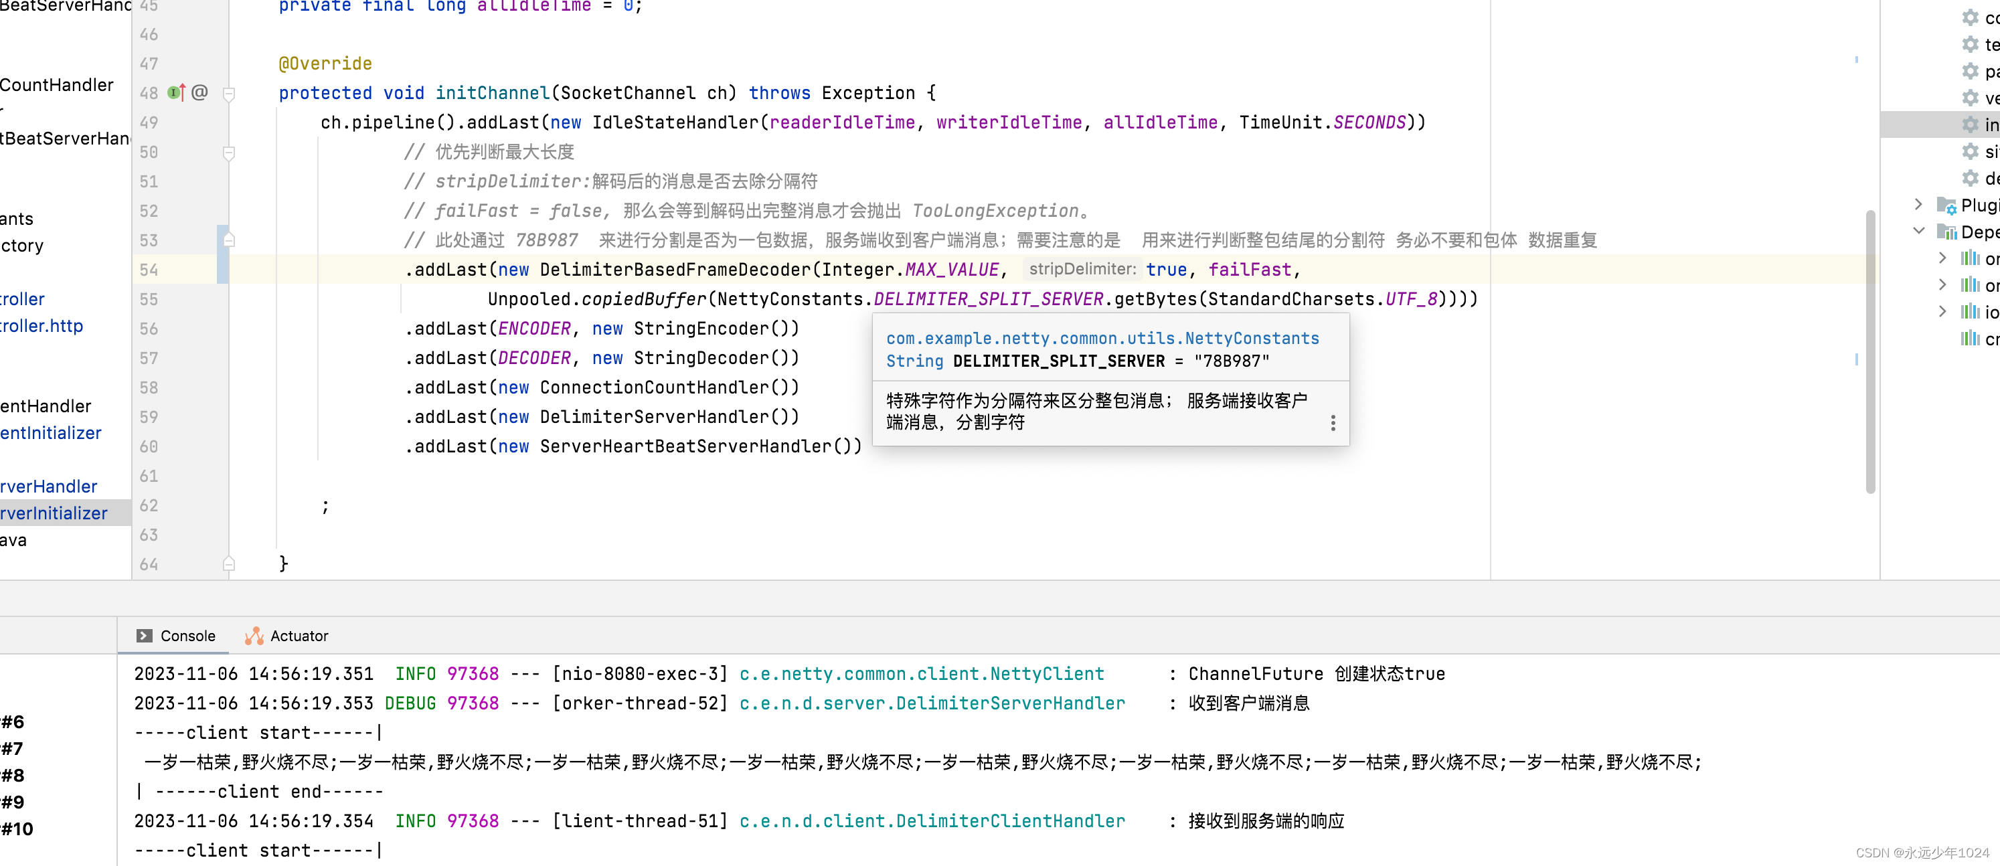Open the tooltip's three-dot more options menu

tap(1333, 423)
